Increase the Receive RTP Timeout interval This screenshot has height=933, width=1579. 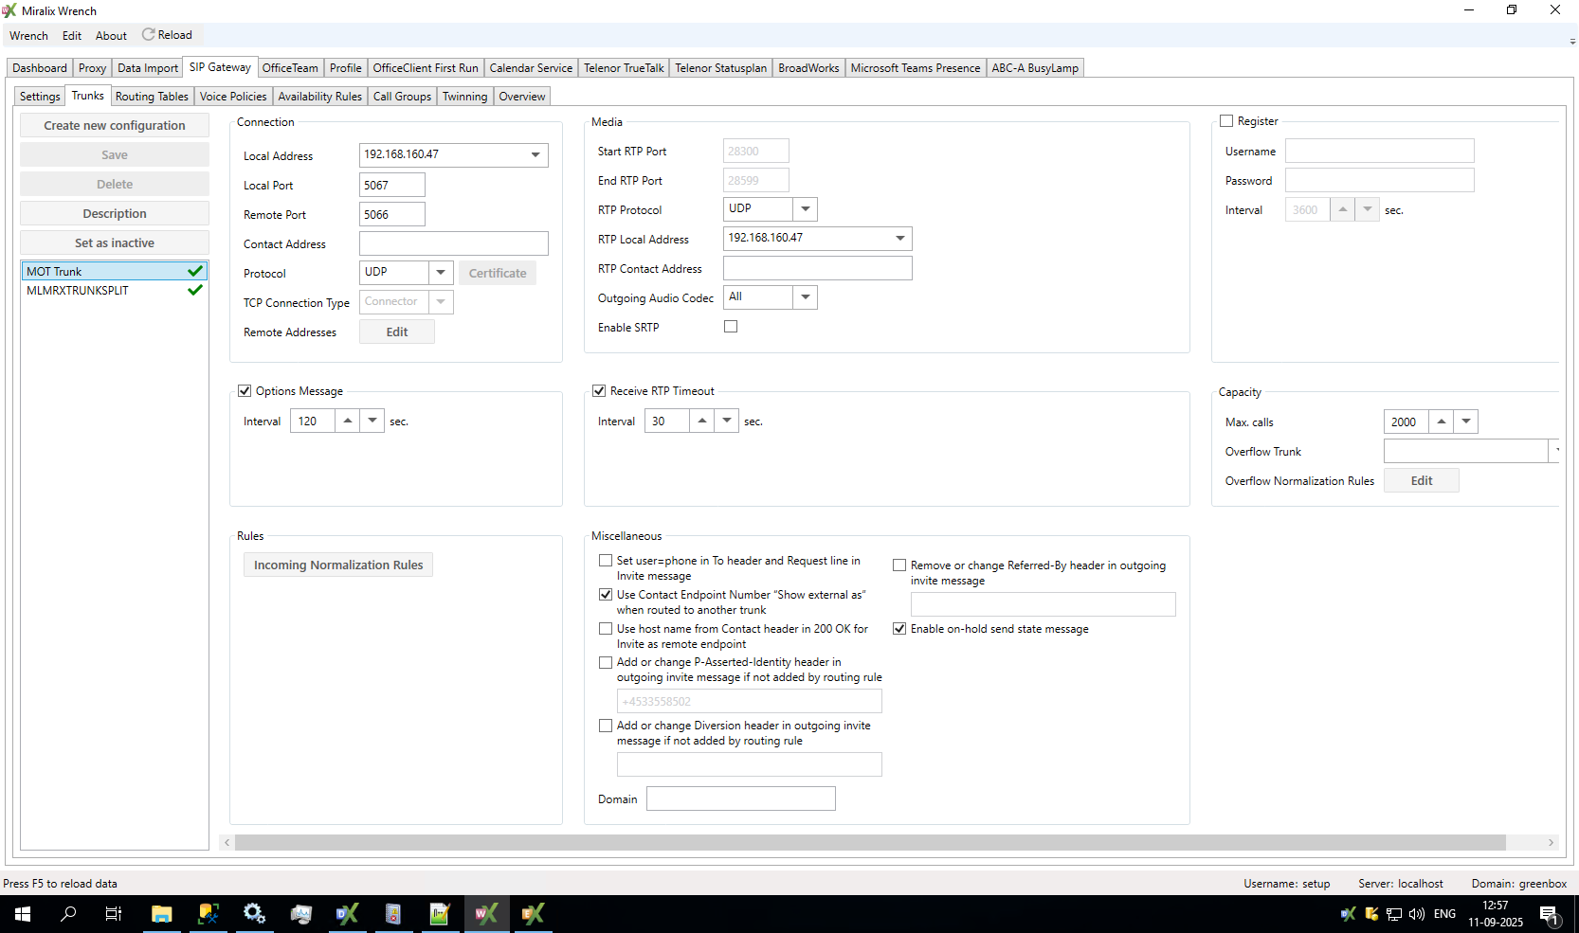coord(702,421)
